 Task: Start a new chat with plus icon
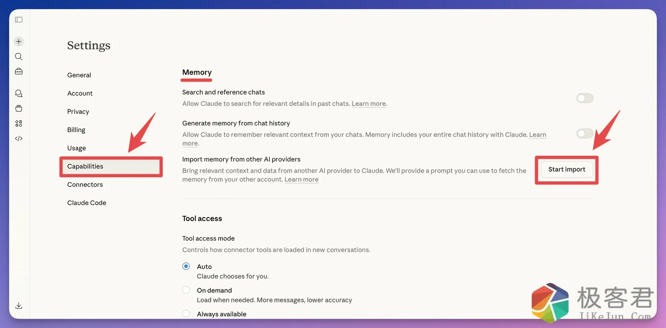tap(19, 42)
